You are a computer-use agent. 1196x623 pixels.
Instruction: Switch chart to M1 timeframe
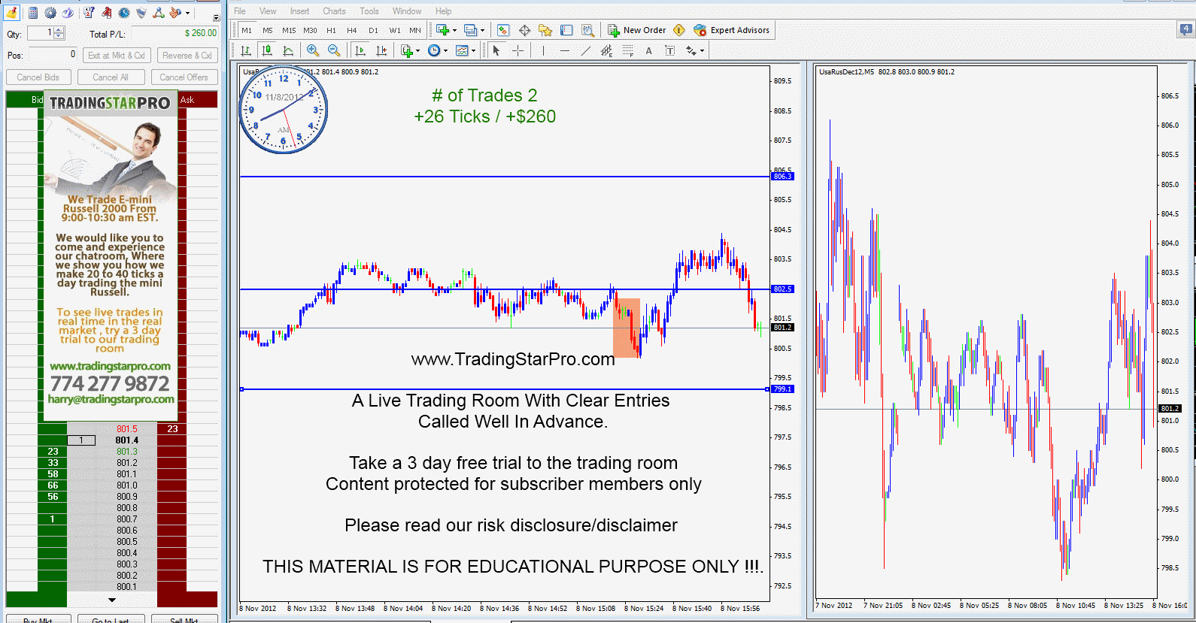247,30
